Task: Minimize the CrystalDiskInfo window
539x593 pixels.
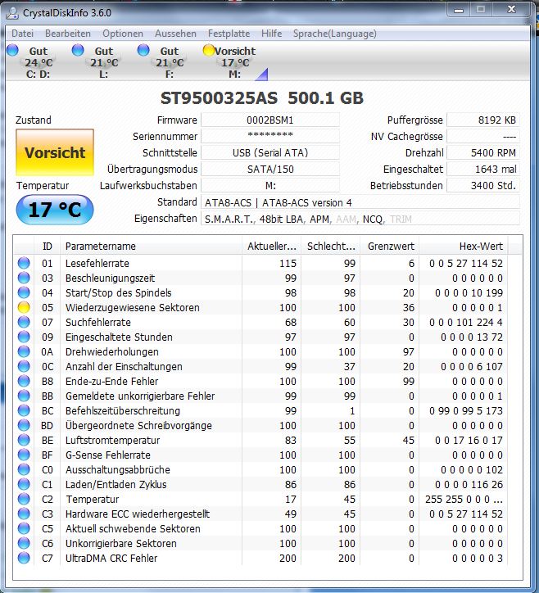Action: click(x=459, y=10)
